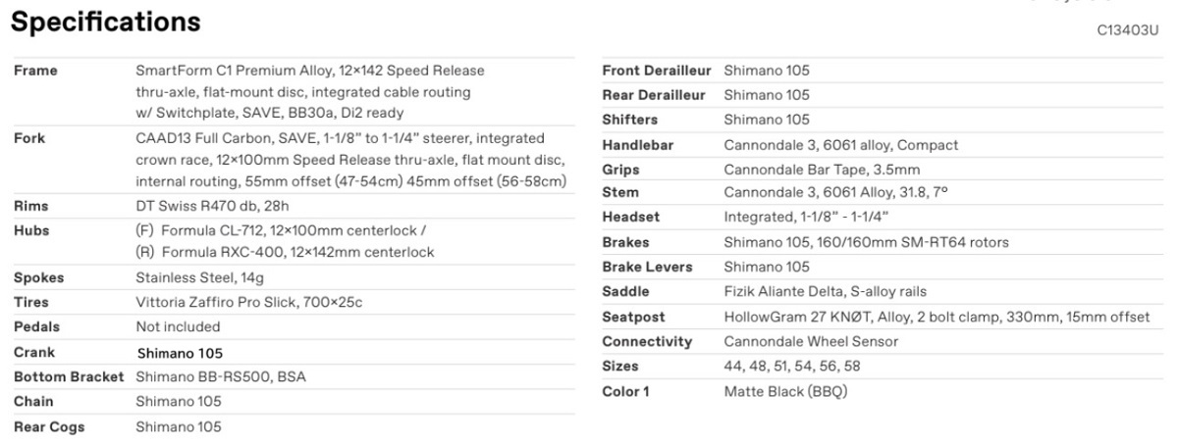The image size is (1178, 445).
Task: Click the Matte Black (BBQ) color value
Action: (785, 391)
